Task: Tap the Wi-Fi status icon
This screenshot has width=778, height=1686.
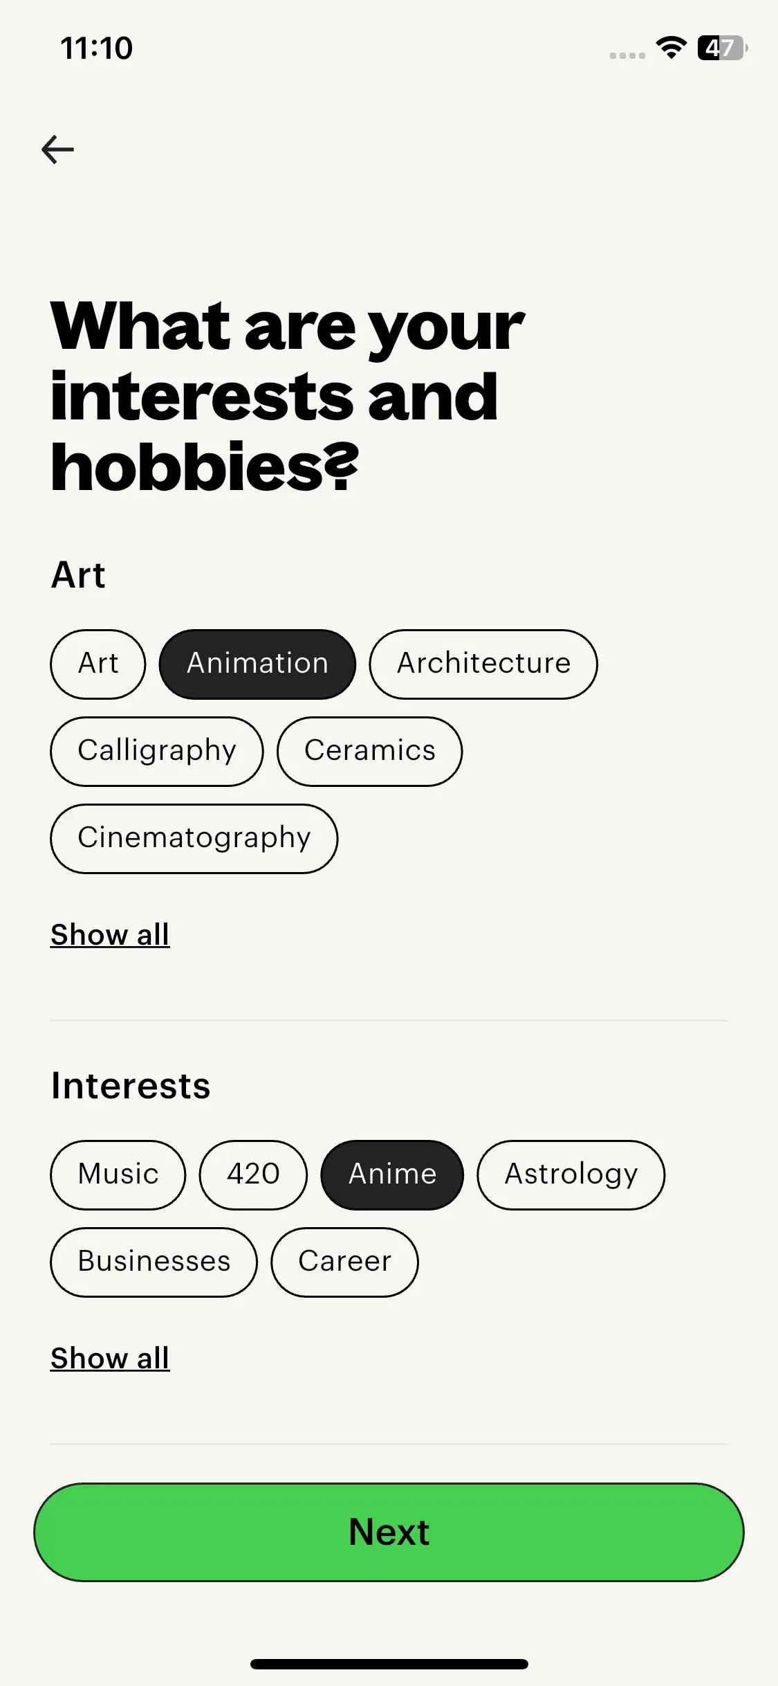Action: [x=671, y=48]
